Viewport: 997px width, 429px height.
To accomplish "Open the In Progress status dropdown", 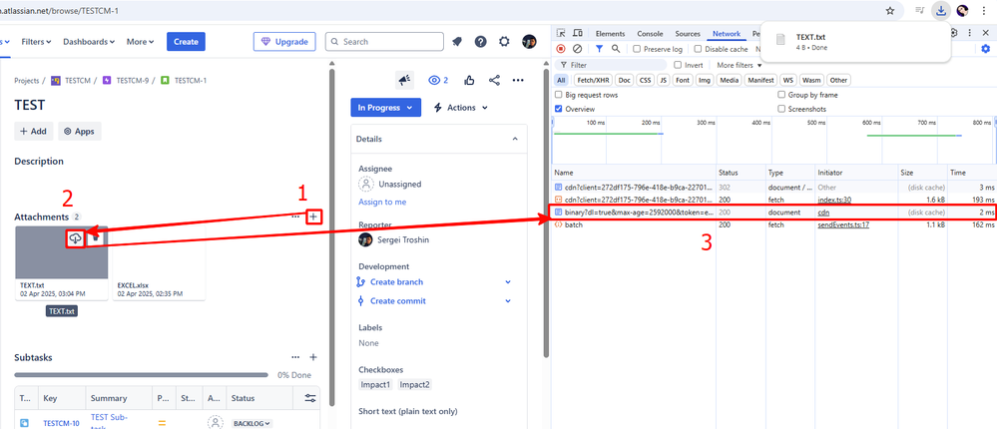I will point(385,108).
